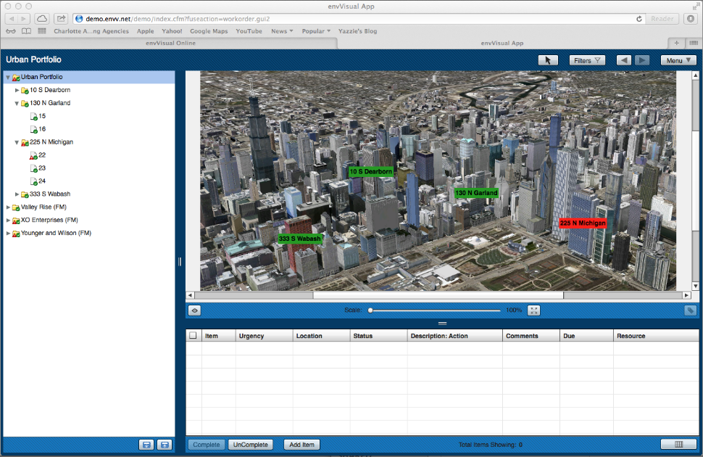
Task: Select the pointer arrow tool button
Action: point(547,60)
